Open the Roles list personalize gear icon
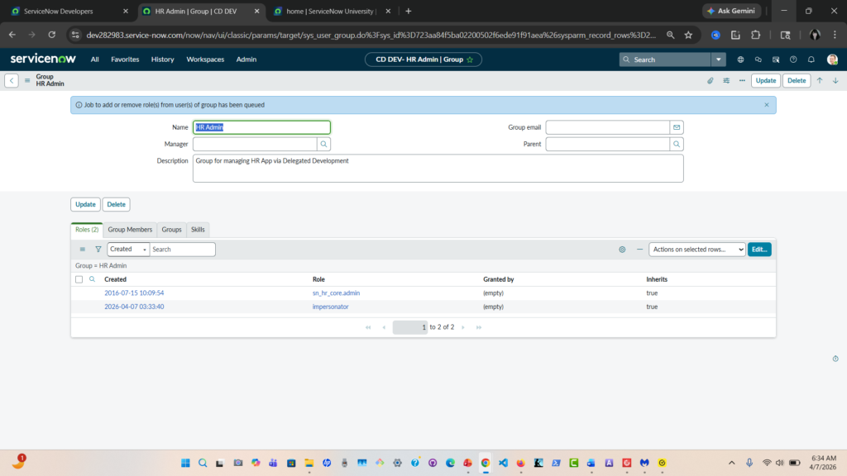The height and width of the screenshot is (476, 847). click(622, 249)
